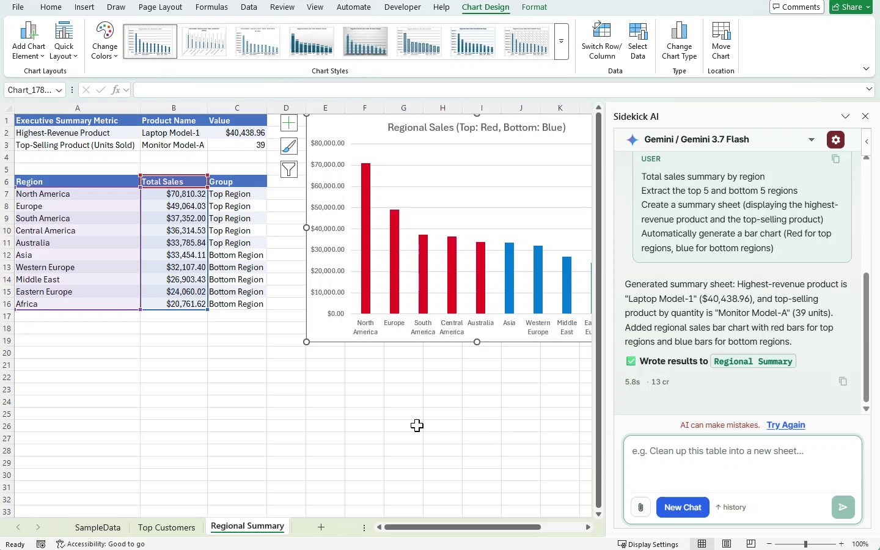The image size is (880, 550).
Task: Start a New Chat
Action: click(683, 507)
